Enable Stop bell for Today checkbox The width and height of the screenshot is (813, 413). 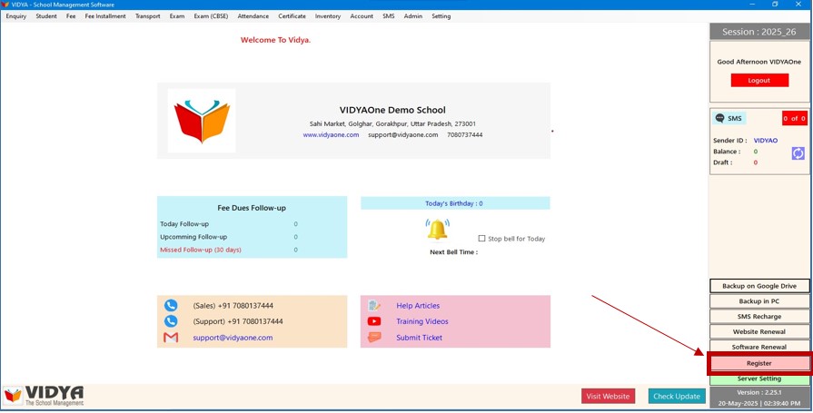[481, 239]
